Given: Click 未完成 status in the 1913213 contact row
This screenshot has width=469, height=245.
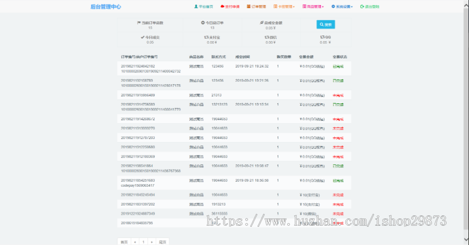Looking at the screenshot, I should [x=338, y=205].
